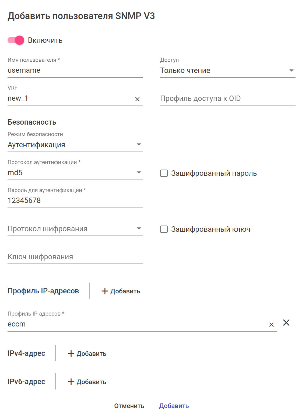Image resolution: width=302 pixels, height=418 pixels.
Task: Click the authentication password field
Action: point(75,201)
